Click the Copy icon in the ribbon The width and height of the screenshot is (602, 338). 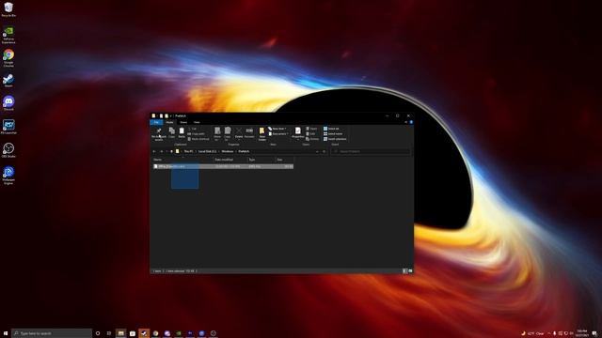(x=171, y=132)
